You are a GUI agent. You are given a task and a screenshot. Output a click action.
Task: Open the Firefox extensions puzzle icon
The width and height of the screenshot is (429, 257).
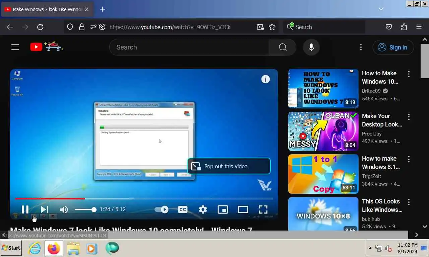pyautogui.click(x=404, y=27)
